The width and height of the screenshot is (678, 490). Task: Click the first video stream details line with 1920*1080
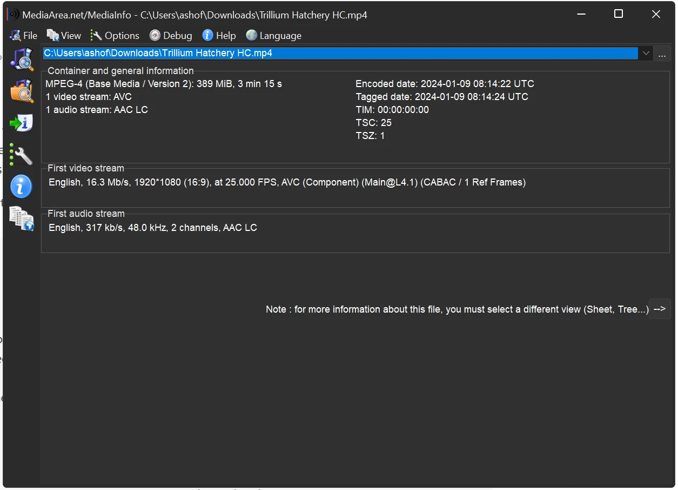[x=287, y=182]
